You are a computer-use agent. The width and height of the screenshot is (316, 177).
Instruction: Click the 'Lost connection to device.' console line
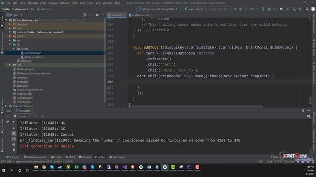(x=47, y=146)
